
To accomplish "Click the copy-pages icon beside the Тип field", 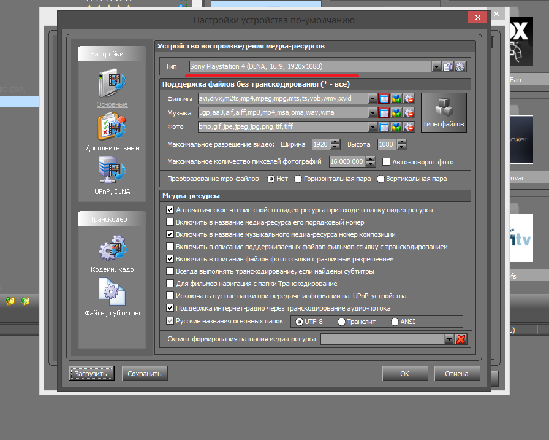I will 449,66.
